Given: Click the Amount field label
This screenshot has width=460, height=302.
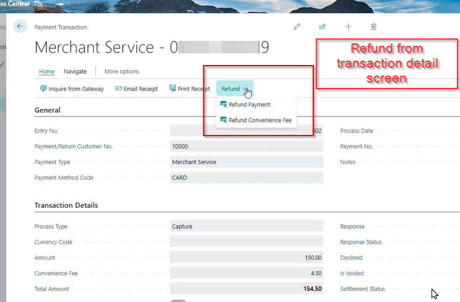Looking at the screenshot, I should pos(45,257).
